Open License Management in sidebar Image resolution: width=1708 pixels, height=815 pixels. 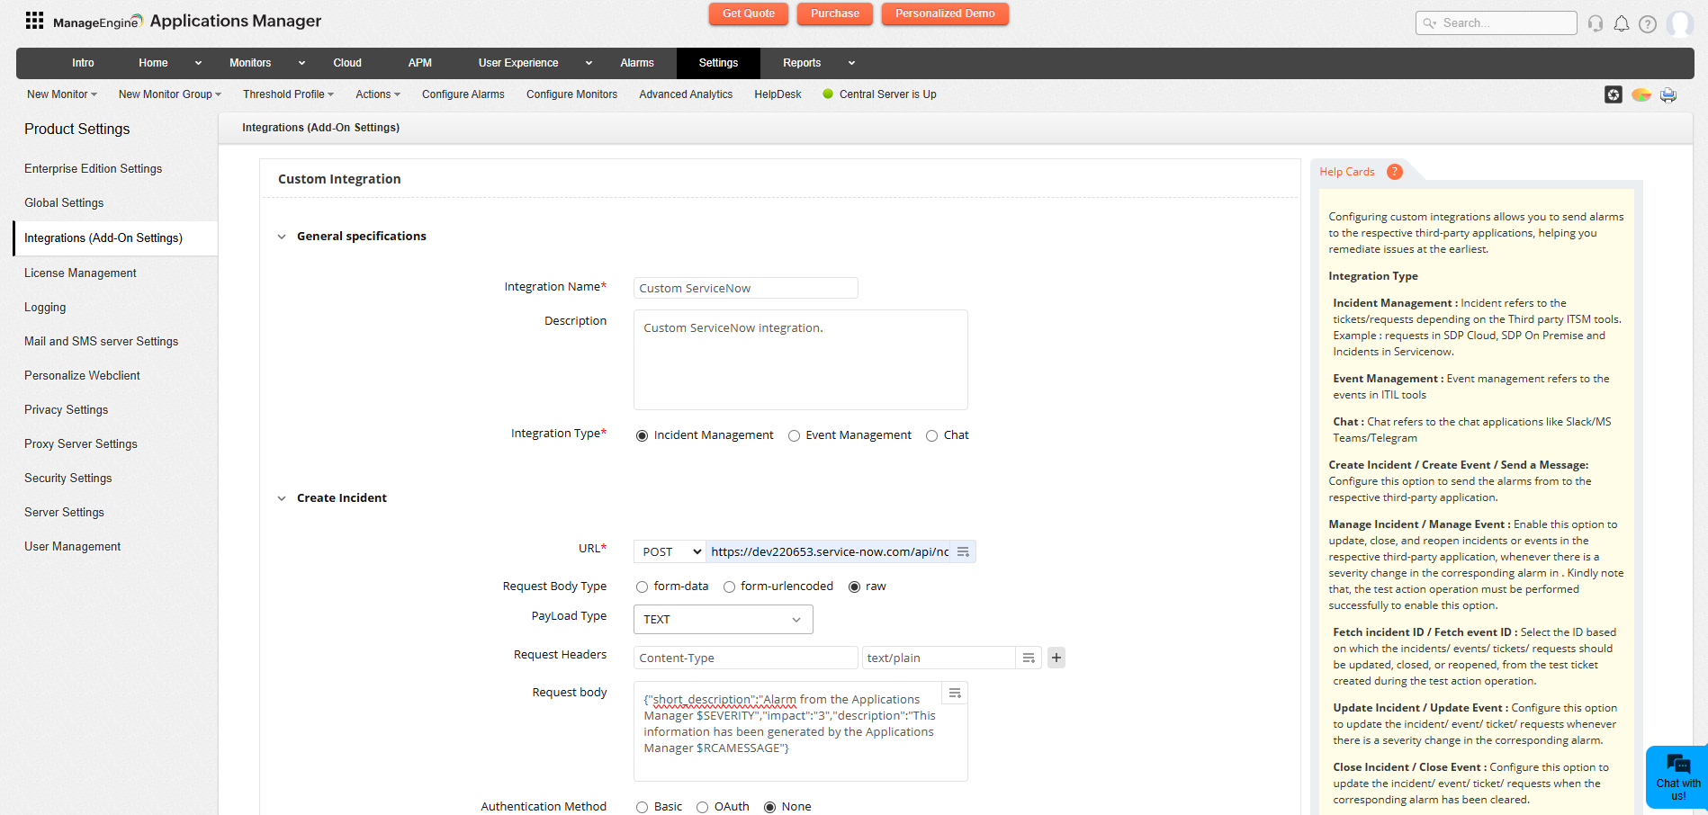(80, 273)
